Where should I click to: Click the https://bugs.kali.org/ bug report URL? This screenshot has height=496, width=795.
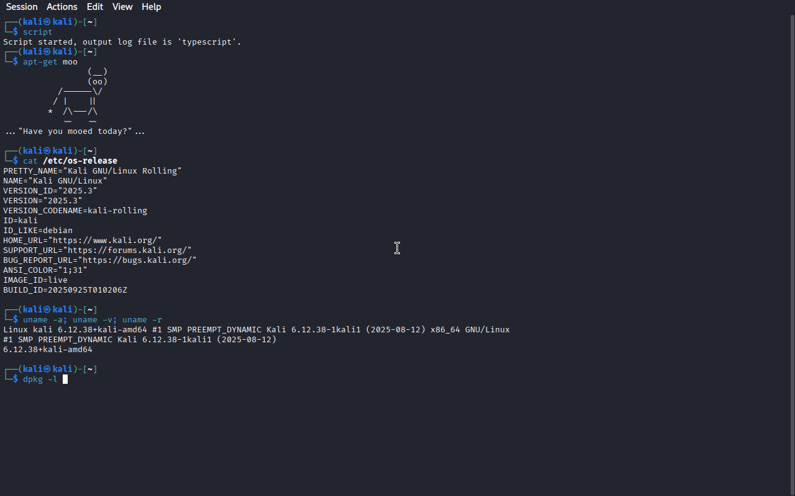pos(140,260)
